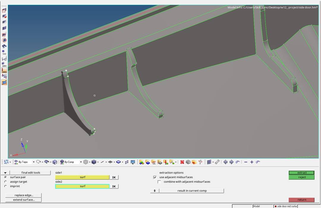Image resolution: width=321 pixels, height=208 pixels.
Task: Select the imprint radio button
Action: click(5, 186)
